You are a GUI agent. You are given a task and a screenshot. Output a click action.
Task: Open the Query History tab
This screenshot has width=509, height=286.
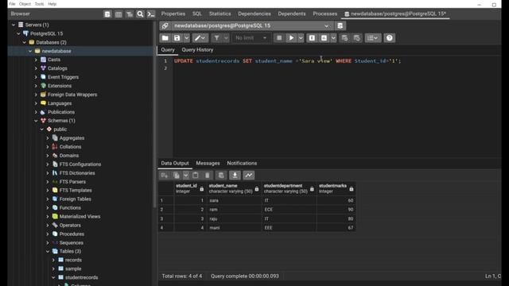197,50
